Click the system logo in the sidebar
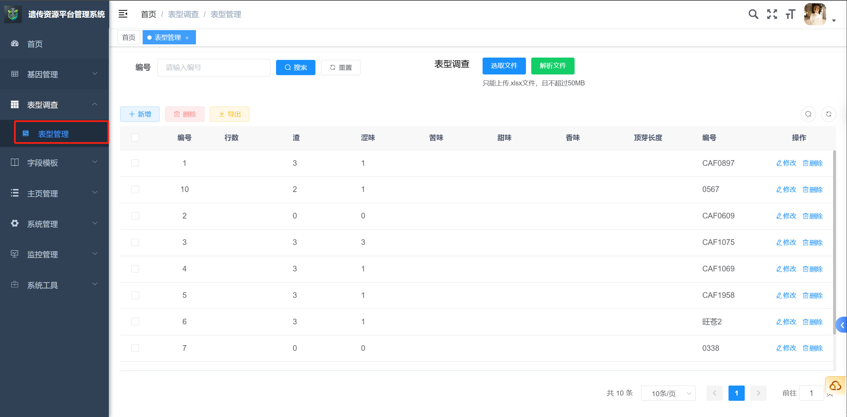Screen dimensions: 847x417 click(13, 14)
